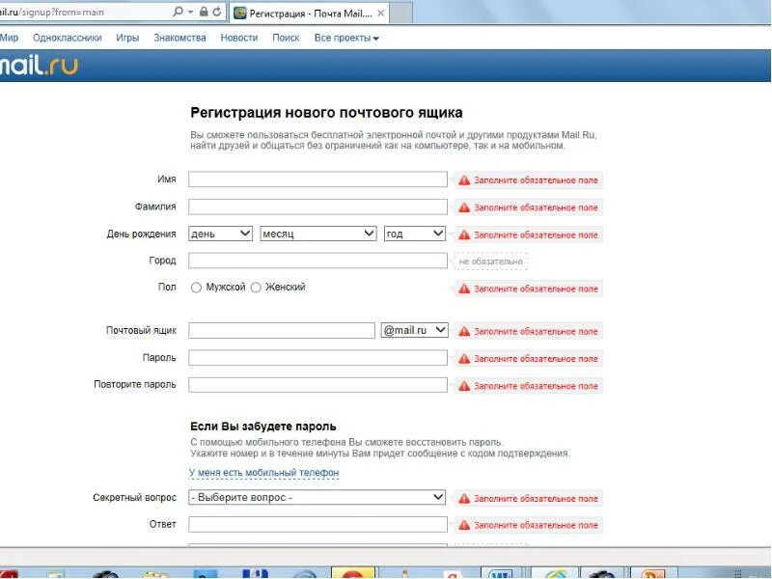Expand the Все проекты menu

coord(346,38)
